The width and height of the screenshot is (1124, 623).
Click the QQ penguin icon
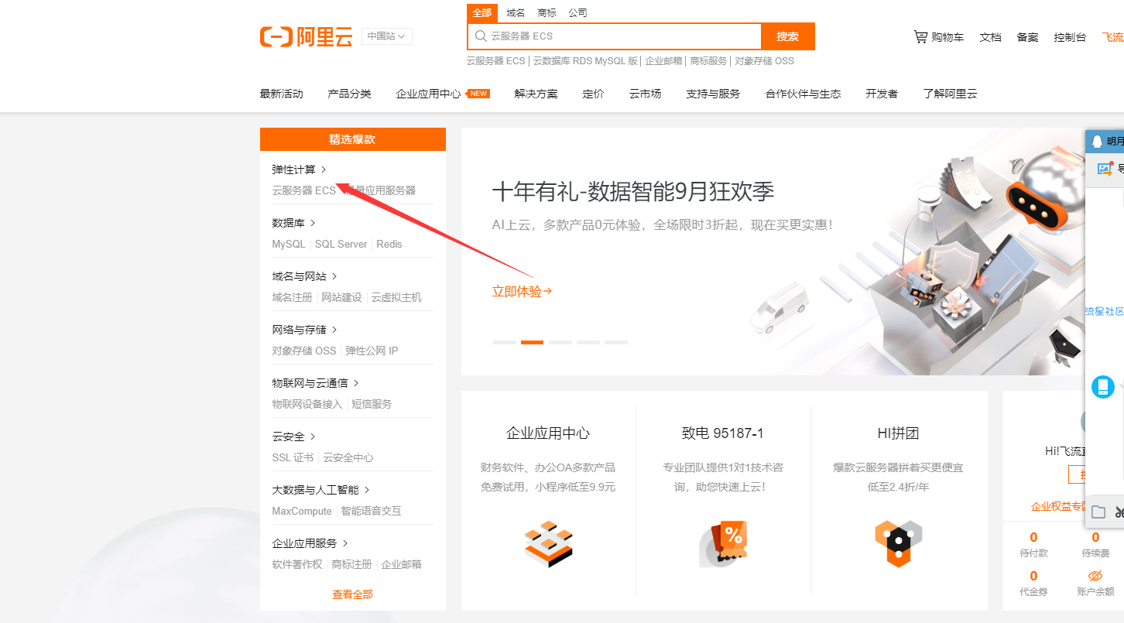pos(1097,141)
